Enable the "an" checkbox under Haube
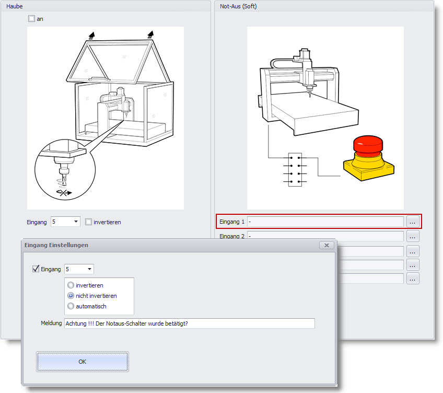Viewport: 443px width, 393px height. pyautogui.click(x=31, y=19)
